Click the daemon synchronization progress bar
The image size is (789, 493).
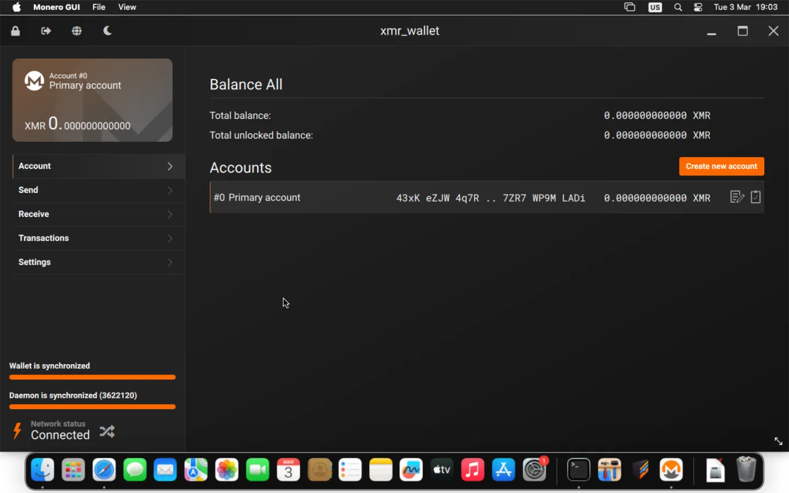[x=93, y=407]
